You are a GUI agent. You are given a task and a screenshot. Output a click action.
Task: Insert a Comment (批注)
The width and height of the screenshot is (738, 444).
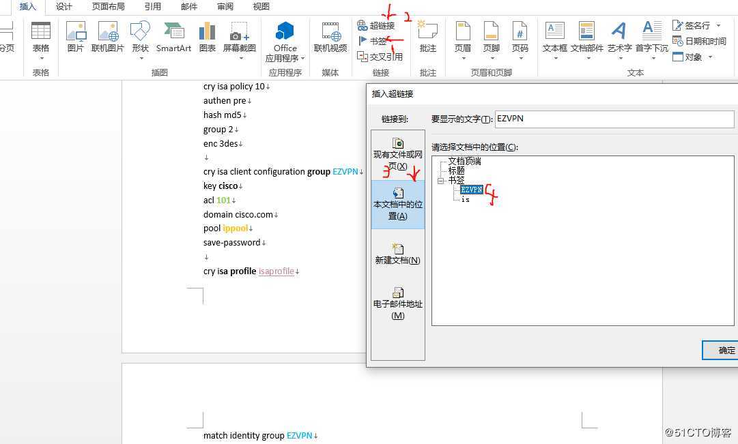[x=428, y=37]
